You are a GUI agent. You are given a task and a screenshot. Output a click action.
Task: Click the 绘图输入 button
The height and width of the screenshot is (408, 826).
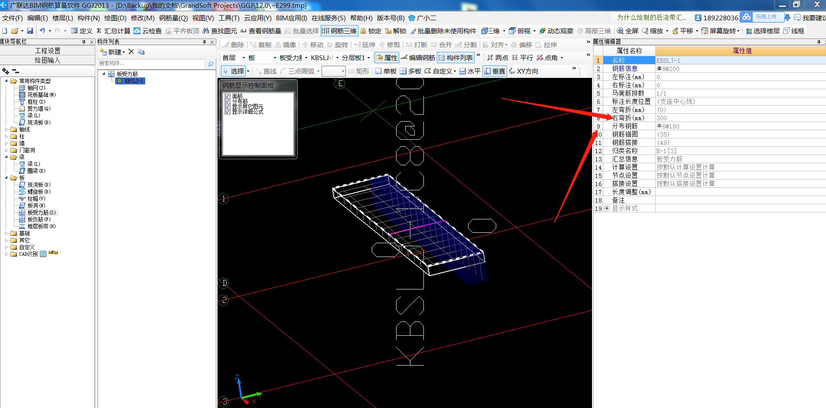(x=48, y=60)
